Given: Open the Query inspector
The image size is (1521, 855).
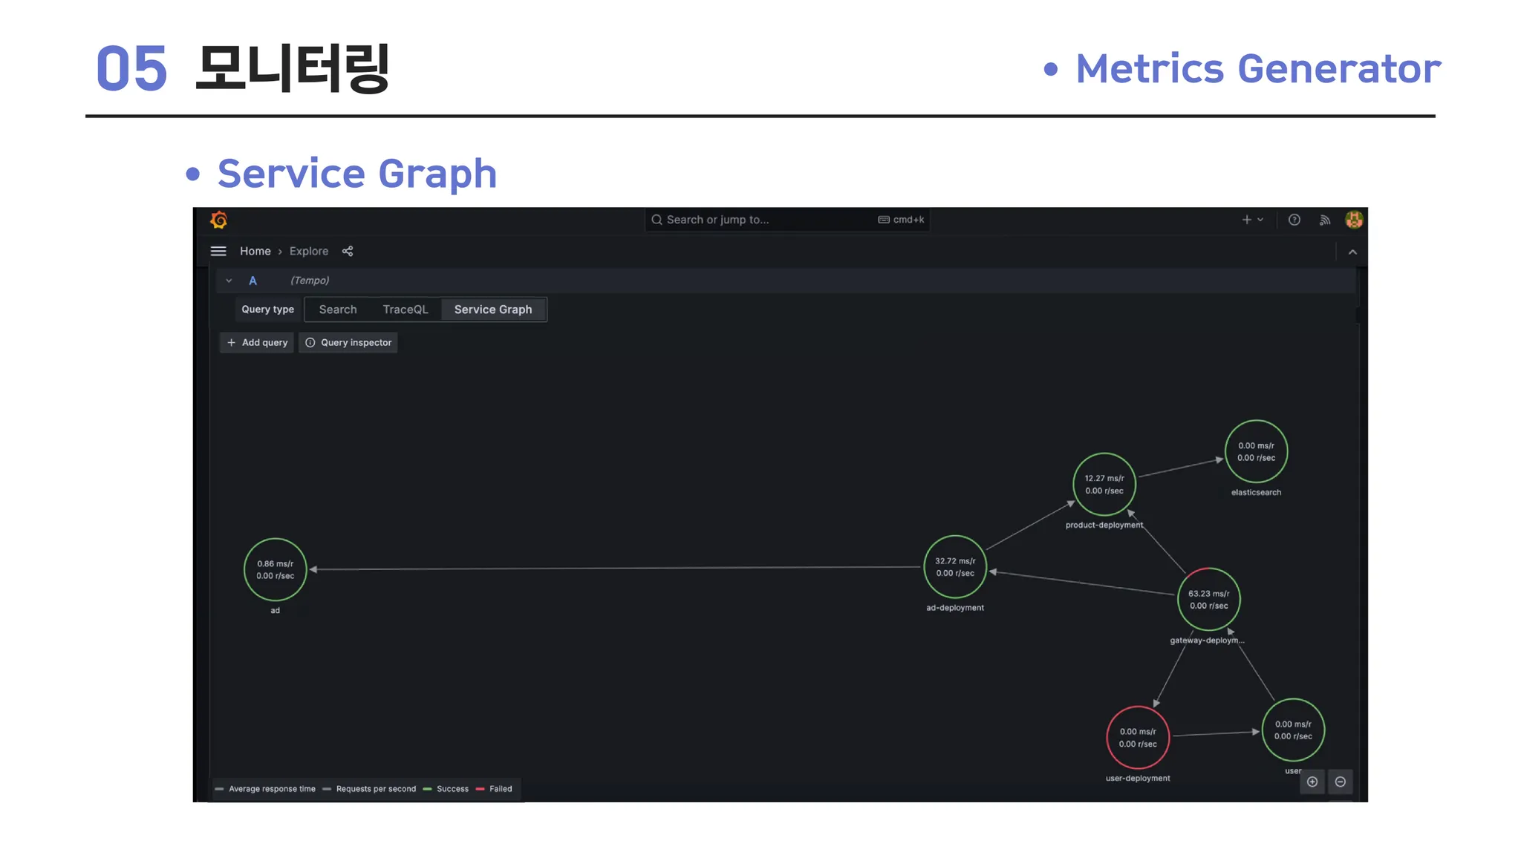Looking at the screenshot, I should point(348,343).
